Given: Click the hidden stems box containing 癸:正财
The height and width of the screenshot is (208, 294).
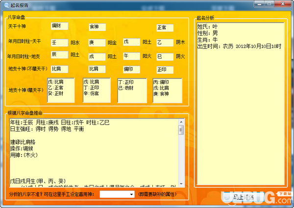Looking at the screenshot, I should [x=61, y=90].
